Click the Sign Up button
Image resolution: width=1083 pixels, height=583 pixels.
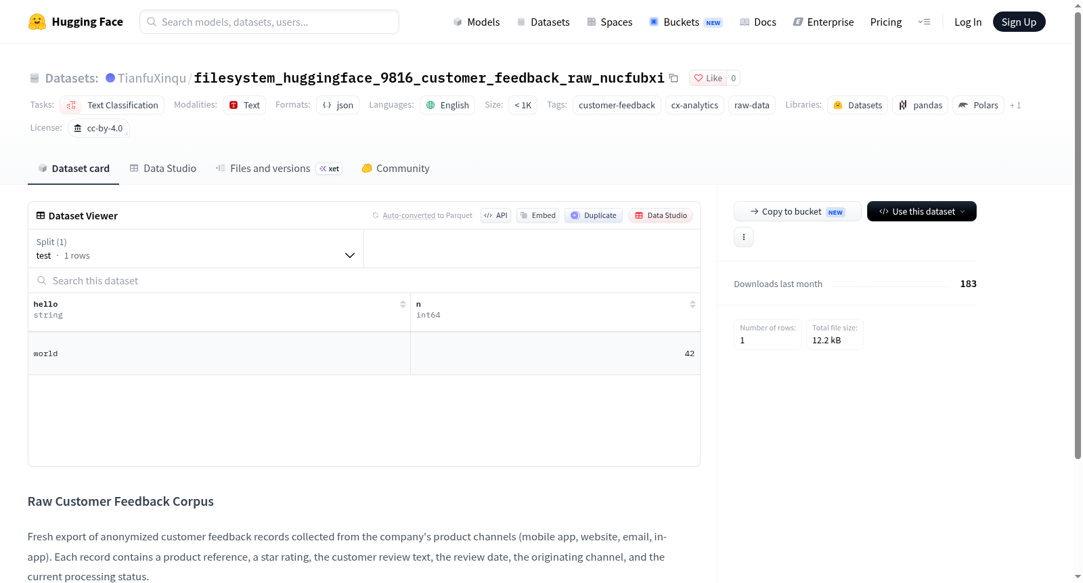pyautogui.click(x=1019, y=22)
